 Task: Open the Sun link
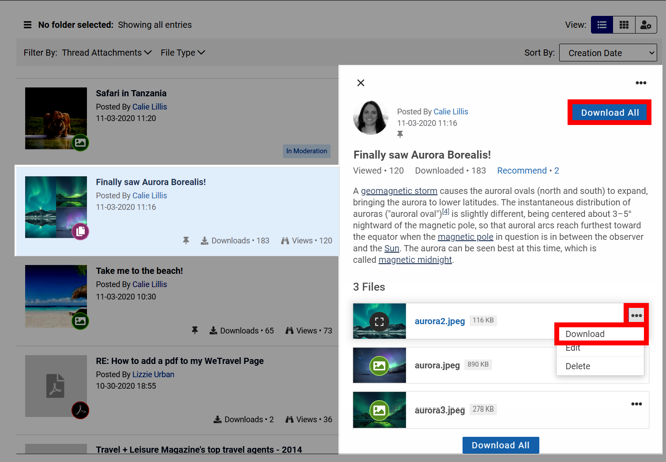391,248
